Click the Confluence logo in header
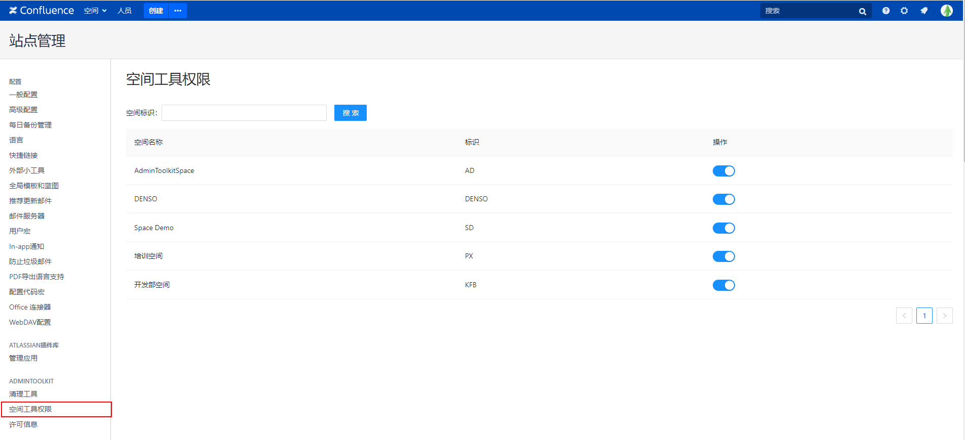This screenshot has width=965, height=440. 42,11
